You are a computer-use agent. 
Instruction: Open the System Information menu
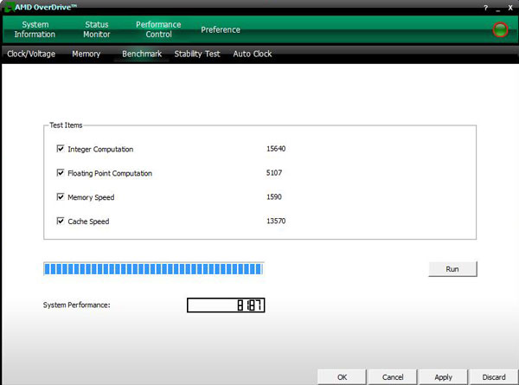[35, 29]
